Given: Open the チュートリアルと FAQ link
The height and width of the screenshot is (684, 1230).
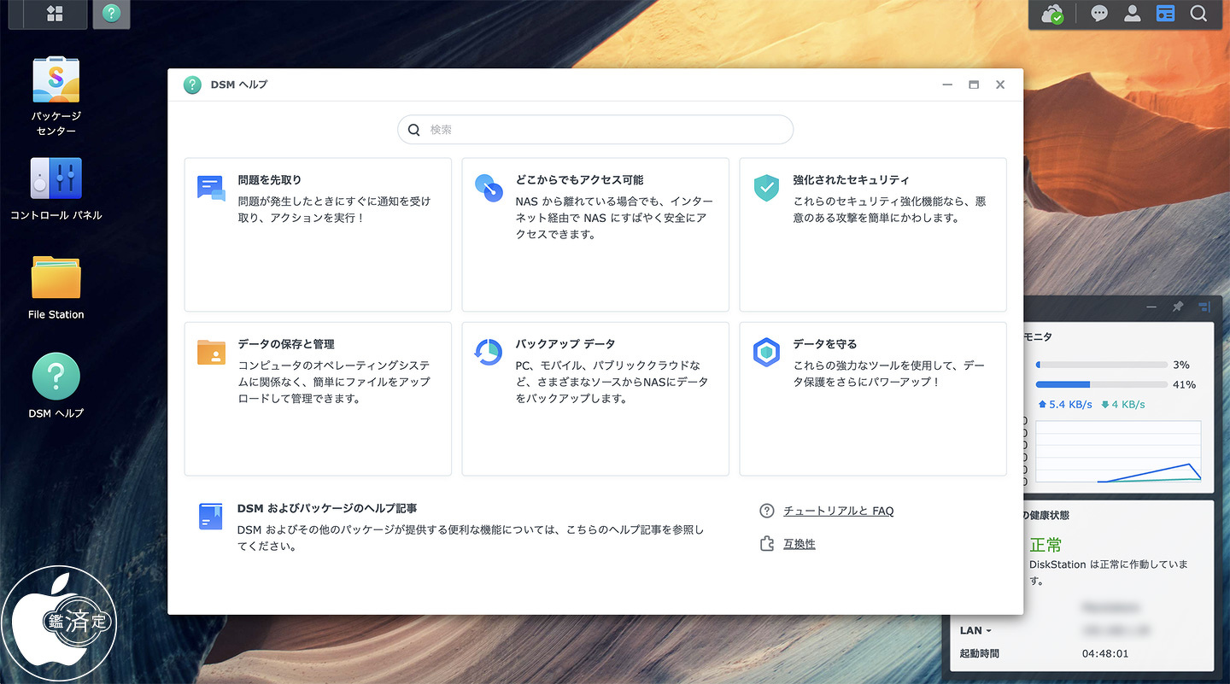Looking at the screenshot, I should pos(838,511).
